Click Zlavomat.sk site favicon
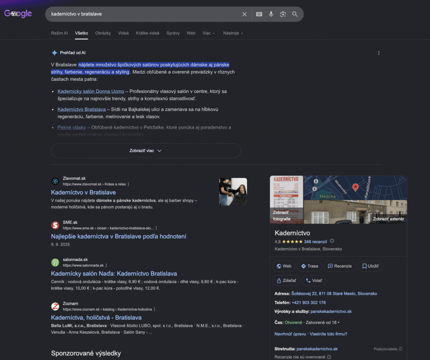 click(x=55, y=181)
